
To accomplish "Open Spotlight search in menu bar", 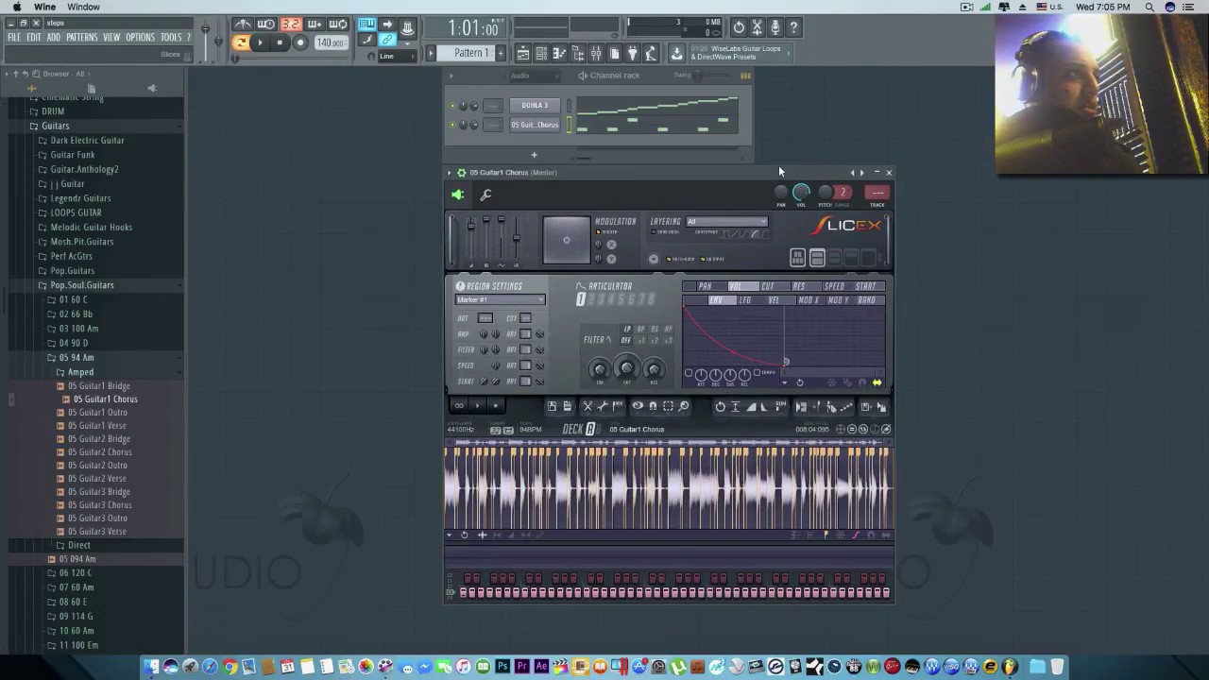I will click(1149, 7).
